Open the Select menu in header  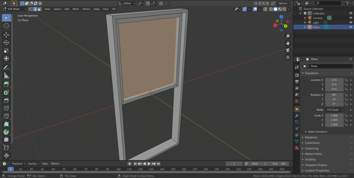tap(57, 9)
